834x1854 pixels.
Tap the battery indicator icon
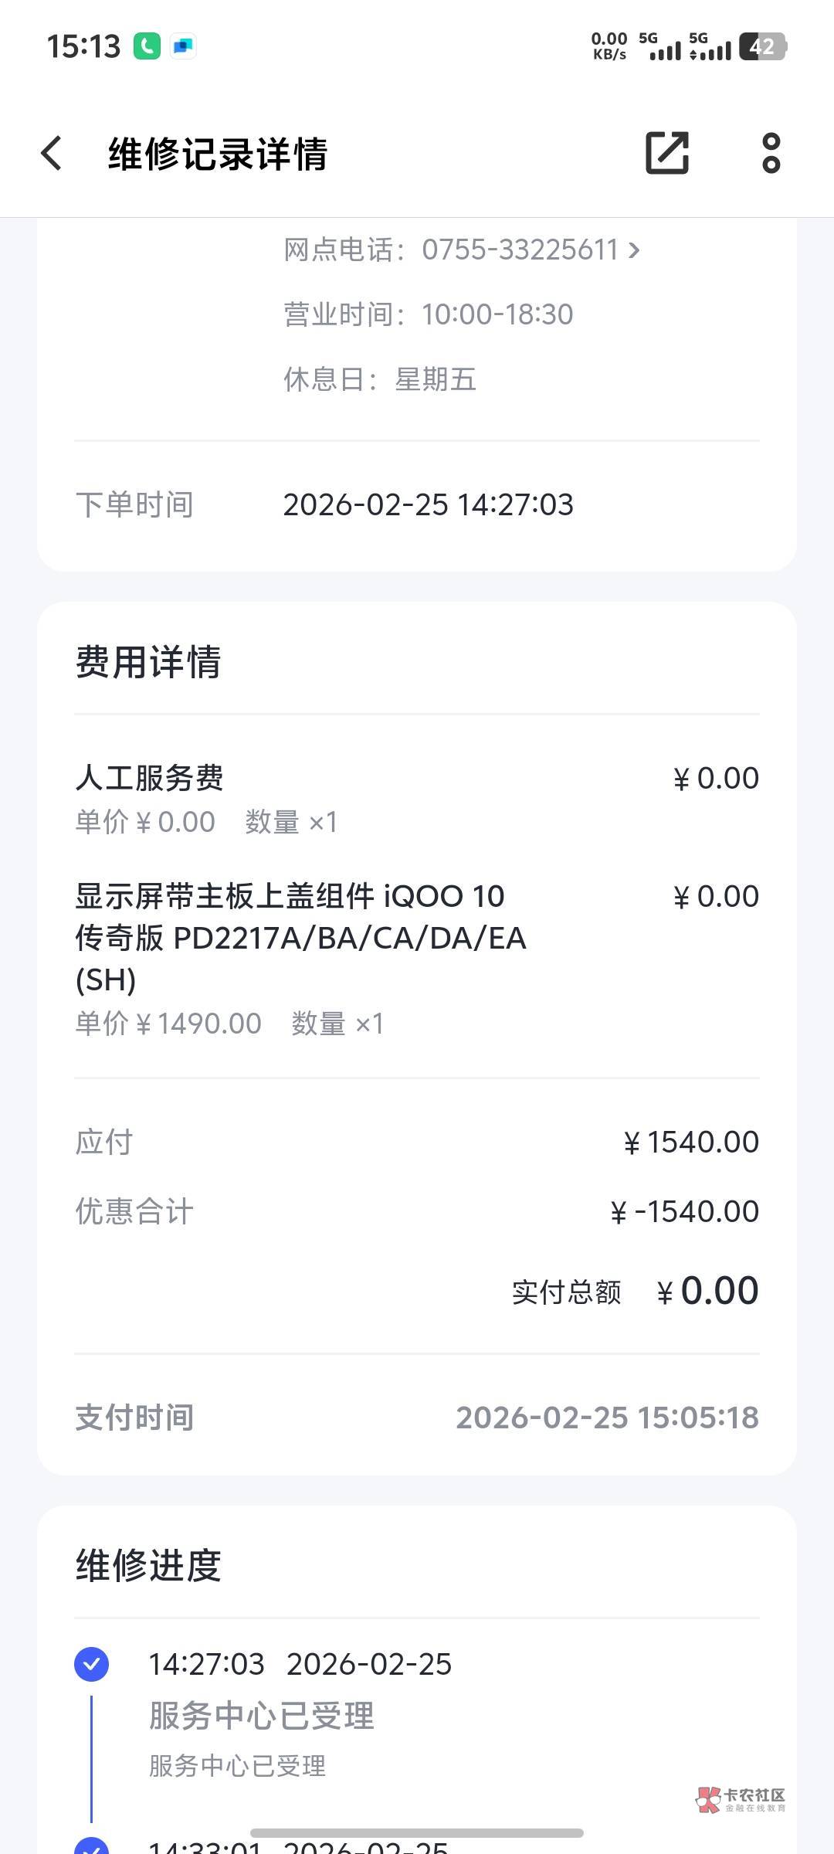pos(762,46)
